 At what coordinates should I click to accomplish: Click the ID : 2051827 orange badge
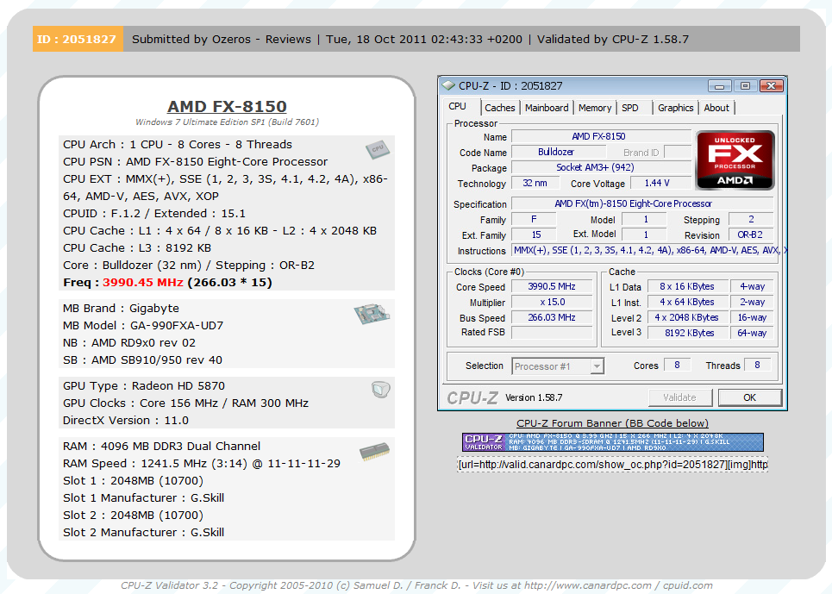click(78, 40)
